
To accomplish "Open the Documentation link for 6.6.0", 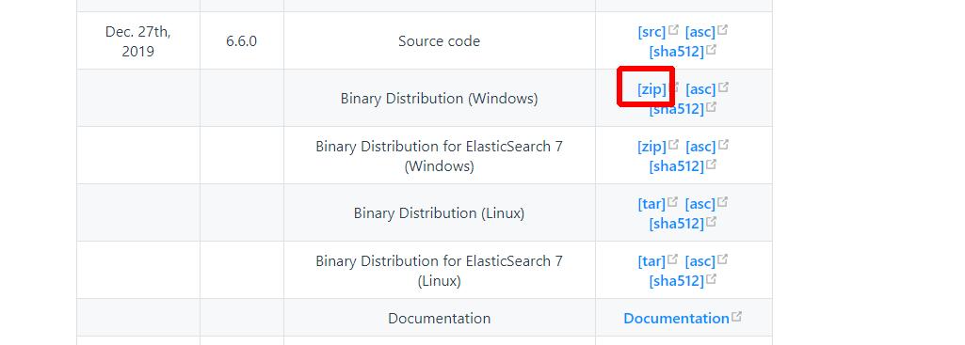I will [x=676, y=319].
